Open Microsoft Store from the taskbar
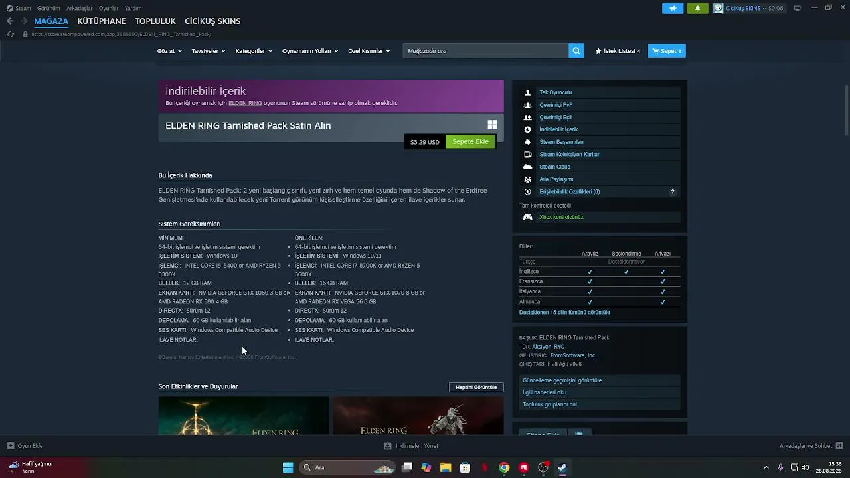This screenshot has width=850, height=478. [x=466, y=467]
